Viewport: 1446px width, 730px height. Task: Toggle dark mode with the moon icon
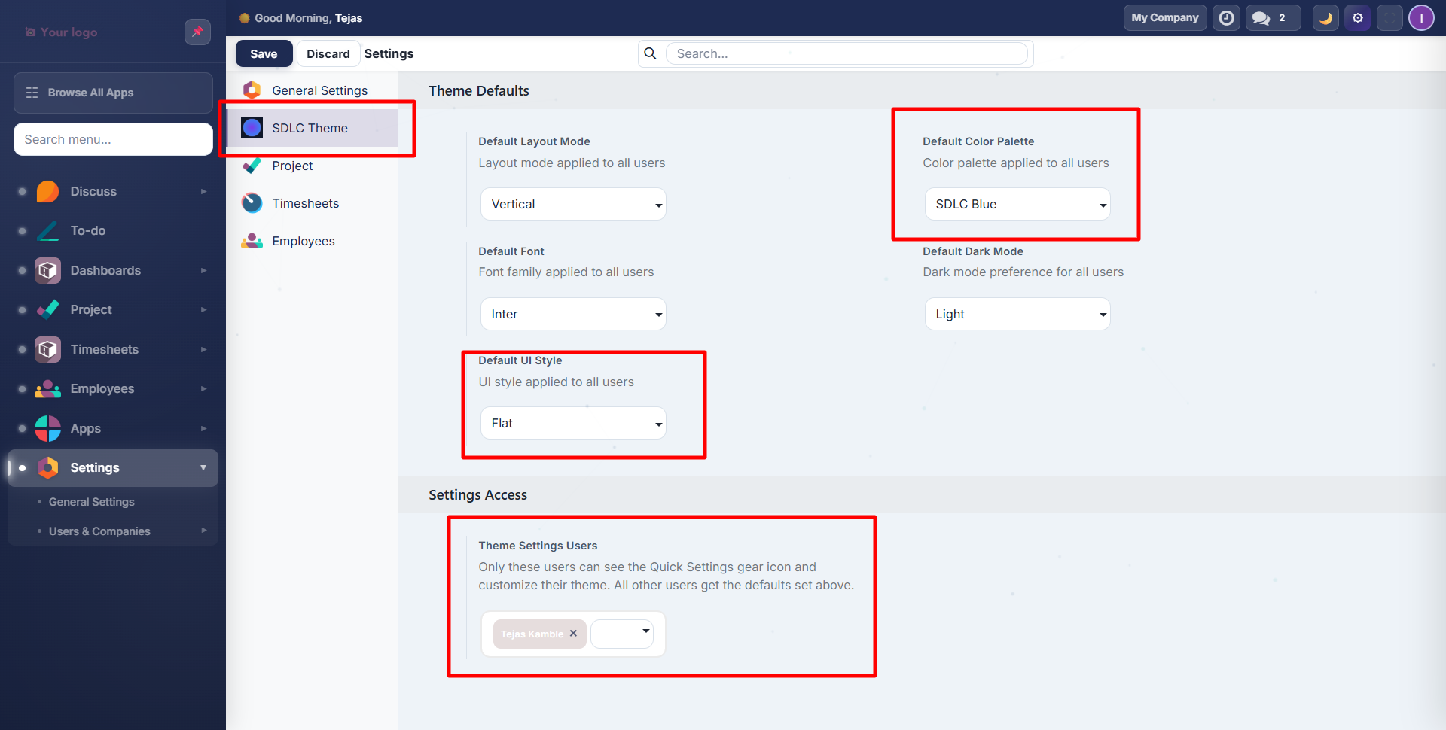tap(1325, 17)
